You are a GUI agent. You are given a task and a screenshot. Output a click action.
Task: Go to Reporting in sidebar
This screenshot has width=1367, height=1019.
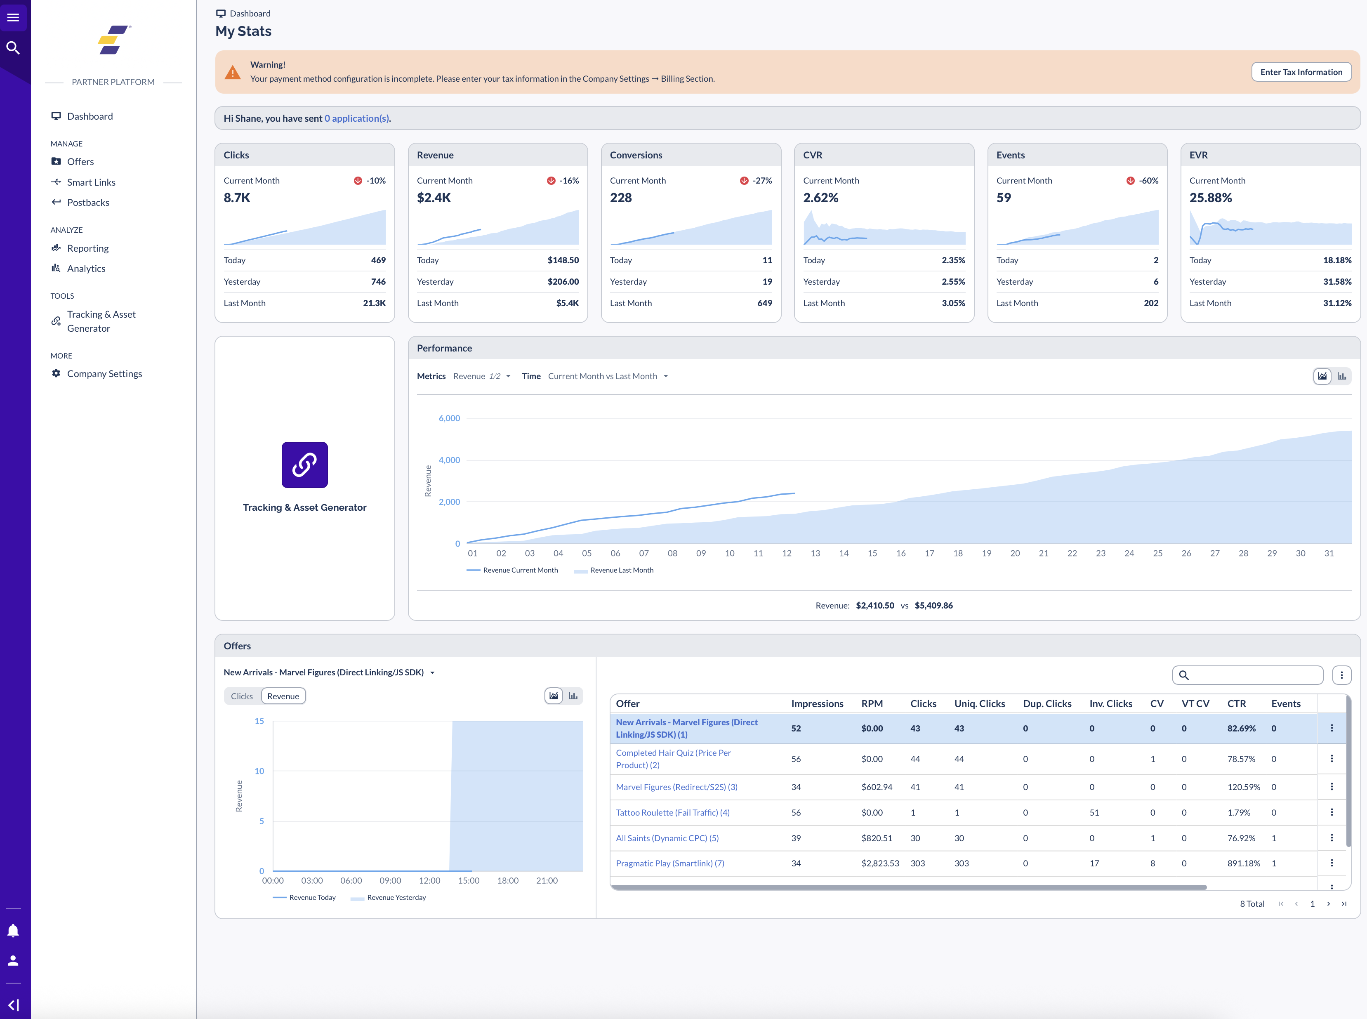coord(87,248)
